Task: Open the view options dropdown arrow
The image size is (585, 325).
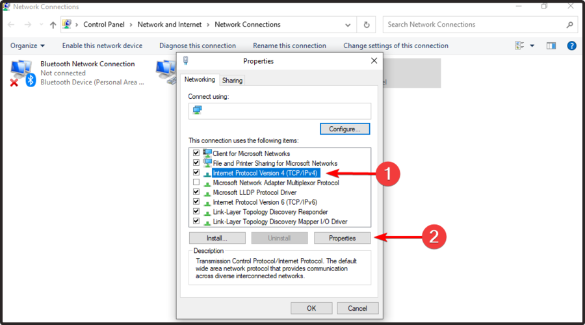Action: 532,45
